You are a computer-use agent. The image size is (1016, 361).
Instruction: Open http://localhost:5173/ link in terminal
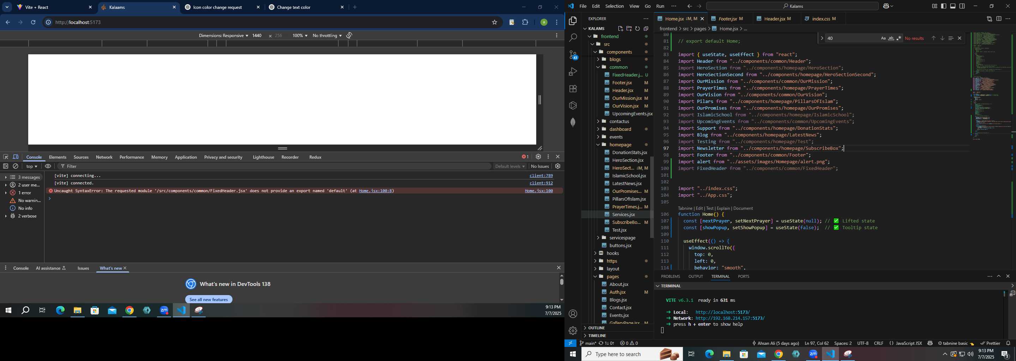[x=722, y=312]
